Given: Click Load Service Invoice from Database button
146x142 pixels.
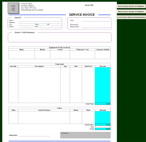Looking at the screenshot, I should tap(131, 17).
